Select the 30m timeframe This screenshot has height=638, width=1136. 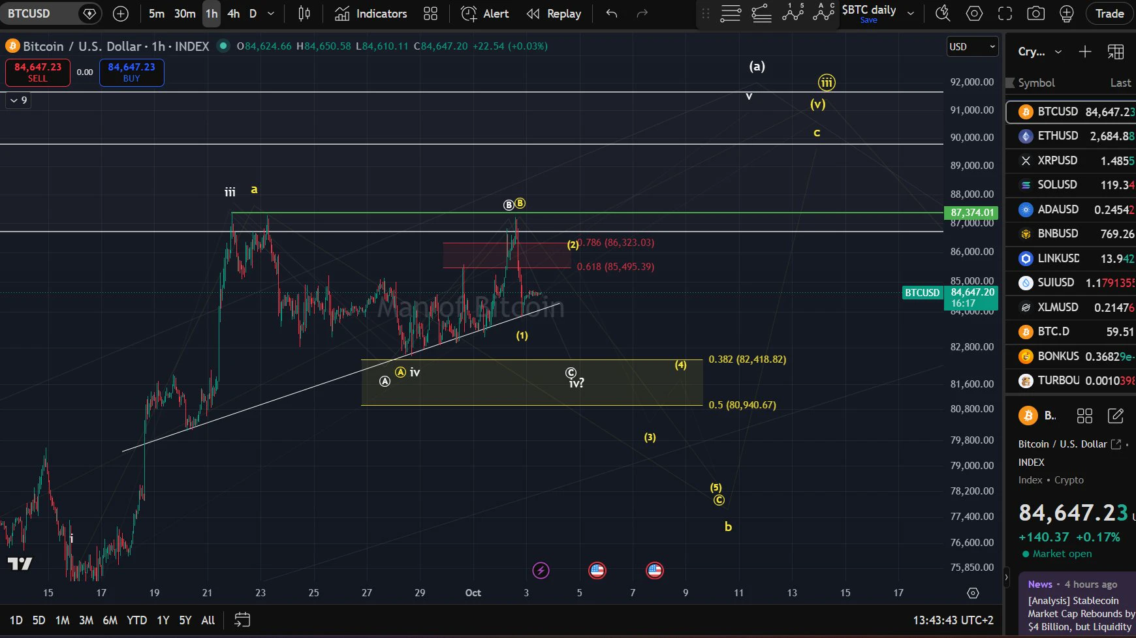[185, 14]
